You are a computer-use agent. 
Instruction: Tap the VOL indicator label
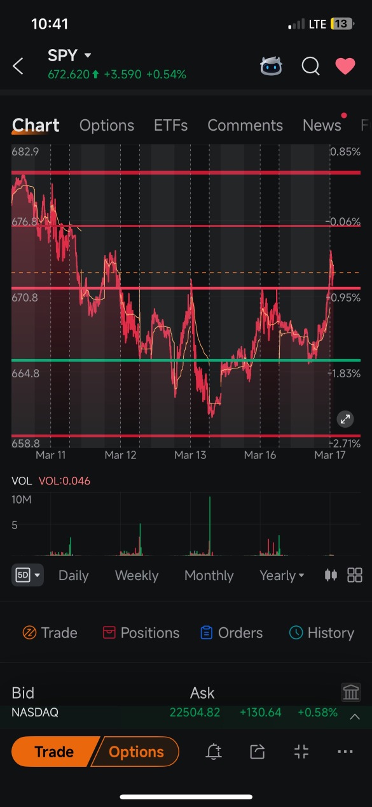pyautogui.click(x=22, y=481)
